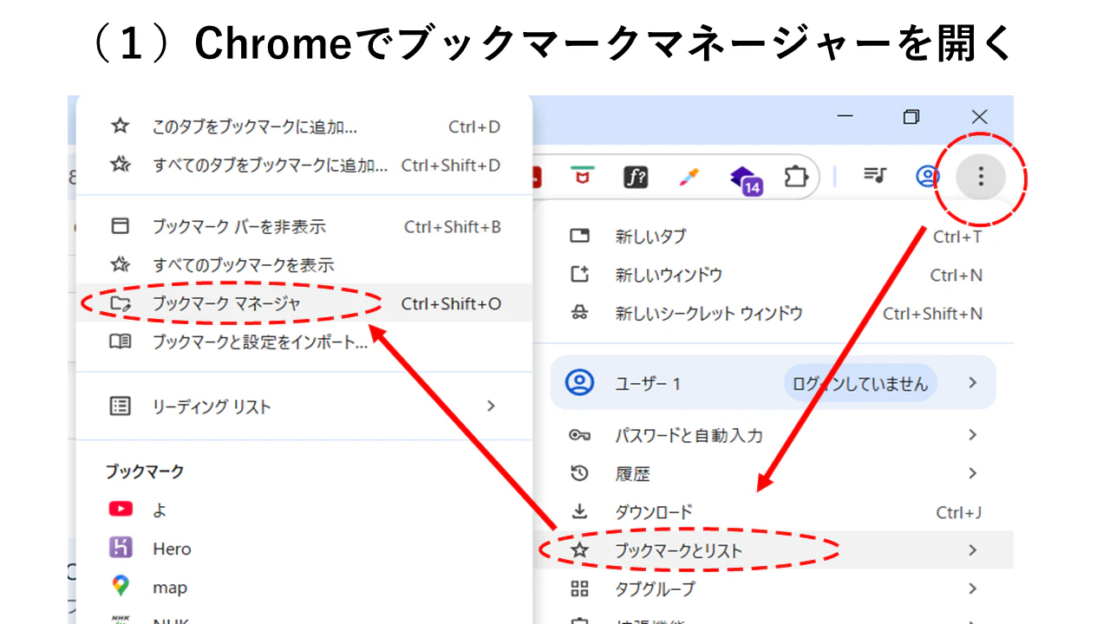1110x624 pixels.
Task: Open 'ブックマーク マネージャ' from the submenu
Action: tap(304, 303)
